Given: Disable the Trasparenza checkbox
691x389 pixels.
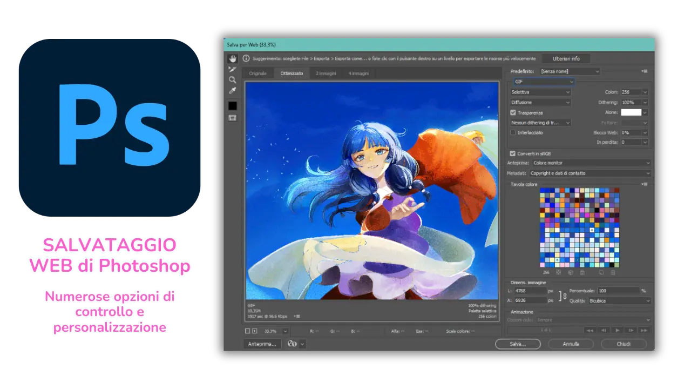Looking at the screenshot, I should point(512,112).
